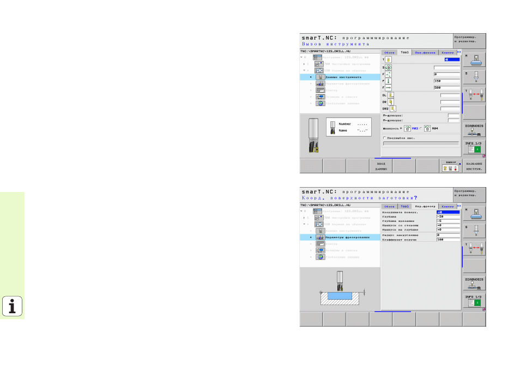Click tool preview thumbnail with Number and Name
The height and width of the screenshot is (366, 520).
tap(348, 127)
